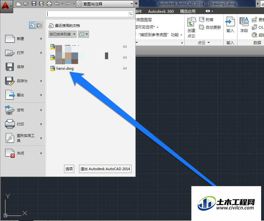
Task: Pin the first recent document
Action: [x=124, y=47]
